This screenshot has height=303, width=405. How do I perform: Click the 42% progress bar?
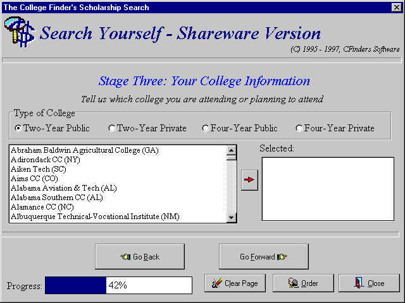118,285
